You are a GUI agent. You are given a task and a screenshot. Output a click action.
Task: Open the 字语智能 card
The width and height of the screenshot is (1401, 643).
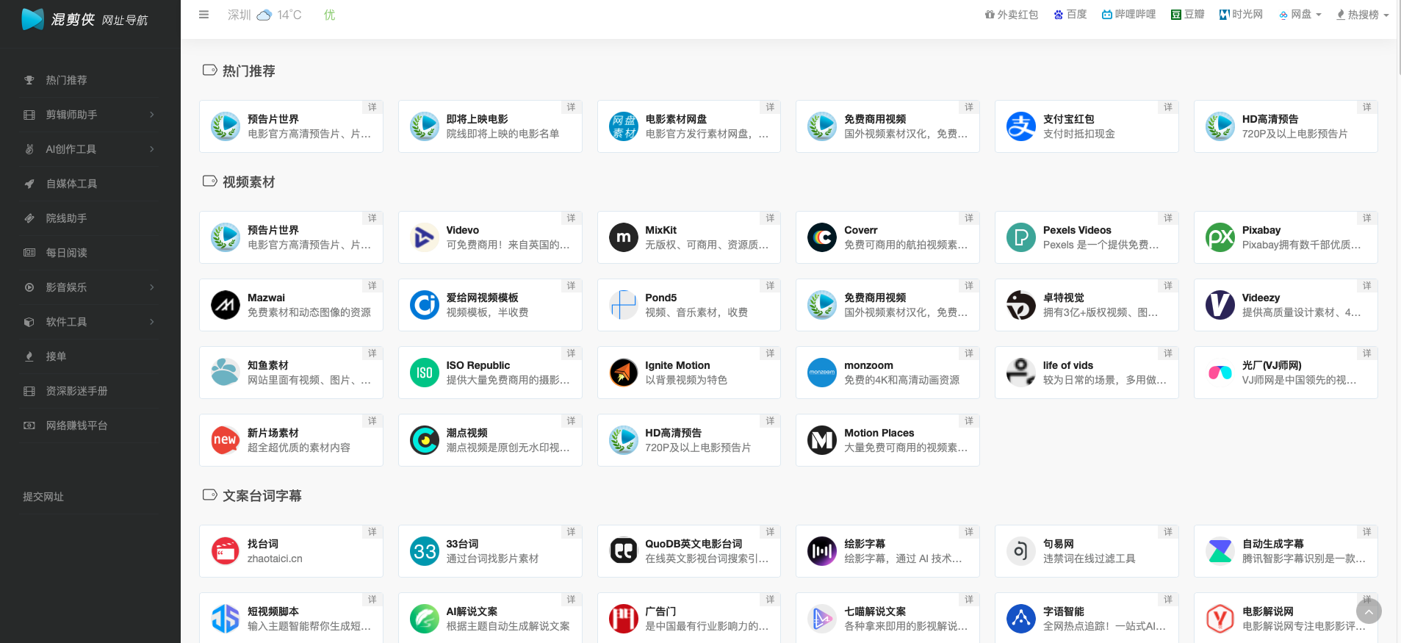[1087, 619]
